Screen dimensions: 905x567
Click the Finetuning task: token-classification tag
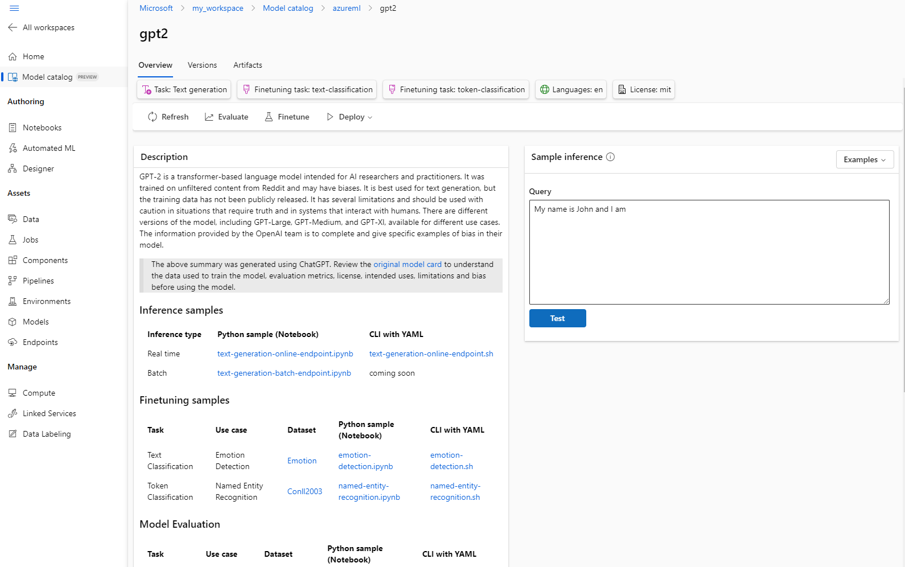[x=456, y=89]
